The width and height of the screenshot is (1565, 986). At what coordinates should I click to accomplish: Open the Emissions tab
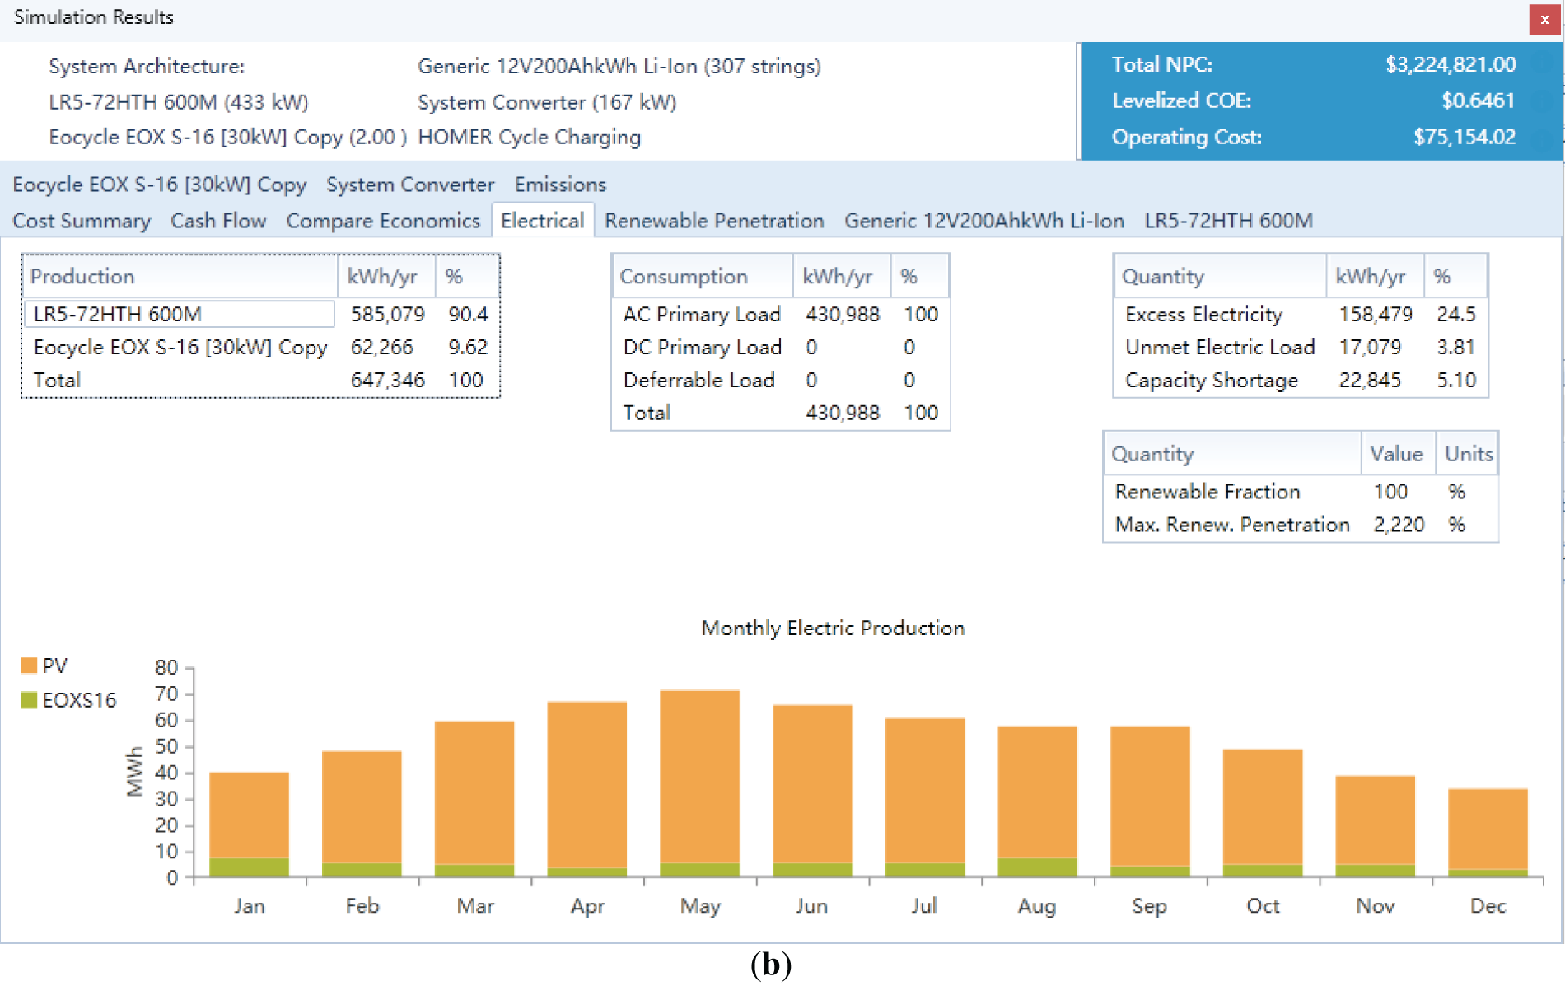click(x=560, y=185)
